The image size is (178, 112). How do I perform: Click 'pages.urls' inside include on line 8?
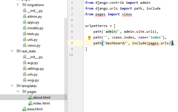tap(158, 43)
